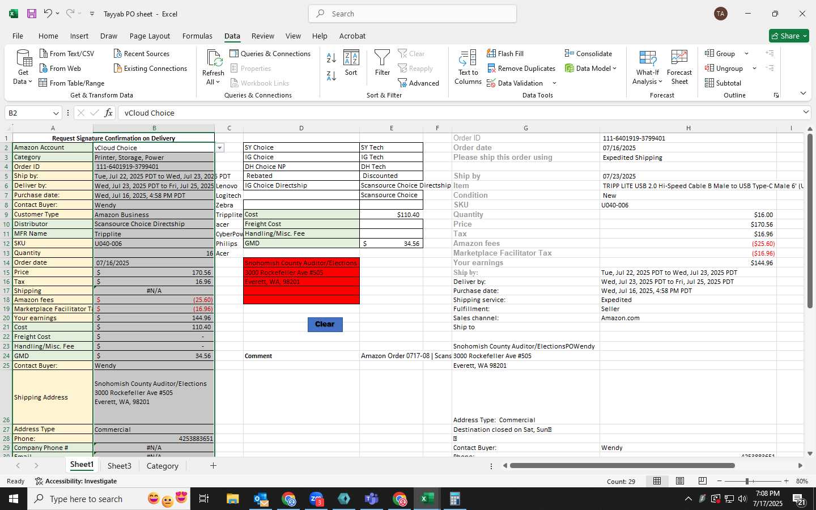Switch to Sheet3 tab
Image resolution: width=816 pixels, height=510 pixels.
coord(120,466)
